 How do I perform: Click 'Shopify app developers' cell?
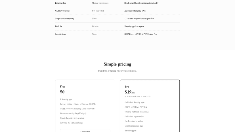tap(134, 26)
